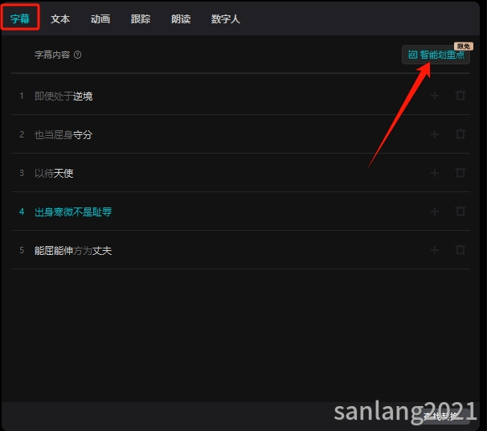The height and width of the screenshot is (431, 487).
Task: Click help icon beside 字幕内容
Action: pyautogui.click(x=78, y=55)
